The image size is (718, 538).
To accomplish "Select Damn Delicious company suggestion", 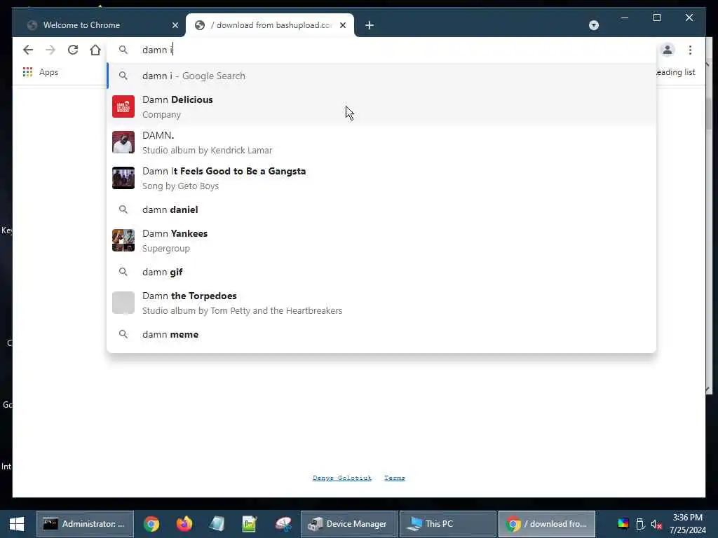I will (x=381, y=107).
